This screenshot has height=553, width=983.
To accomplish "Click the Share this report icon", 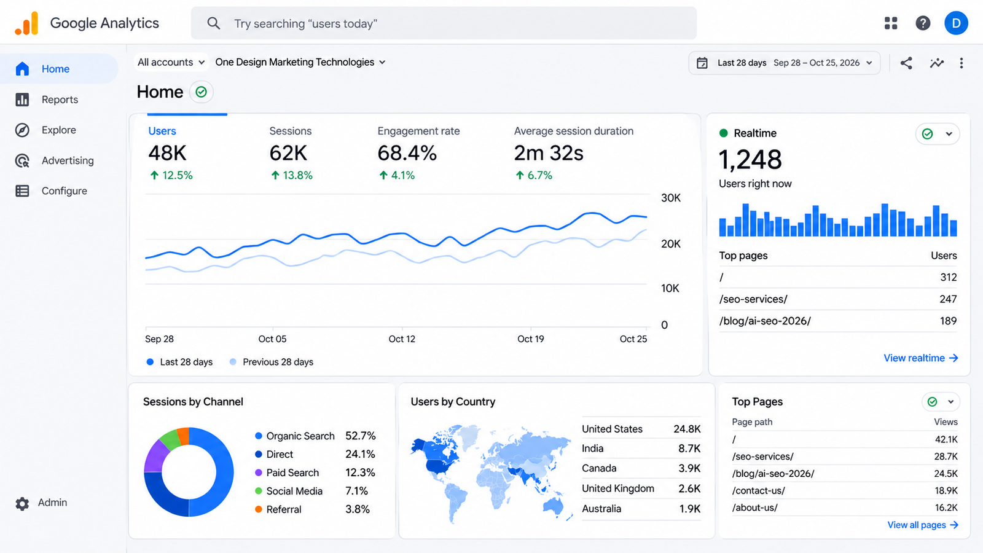I will click(x=906, y=63).
